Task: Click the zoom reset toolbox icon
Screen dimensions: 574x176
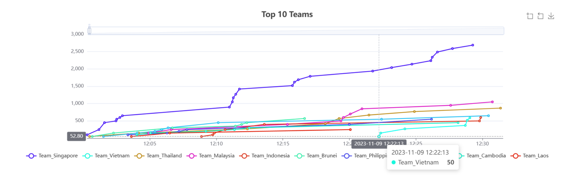Action: pyautogui.click(x=540, y=16)
